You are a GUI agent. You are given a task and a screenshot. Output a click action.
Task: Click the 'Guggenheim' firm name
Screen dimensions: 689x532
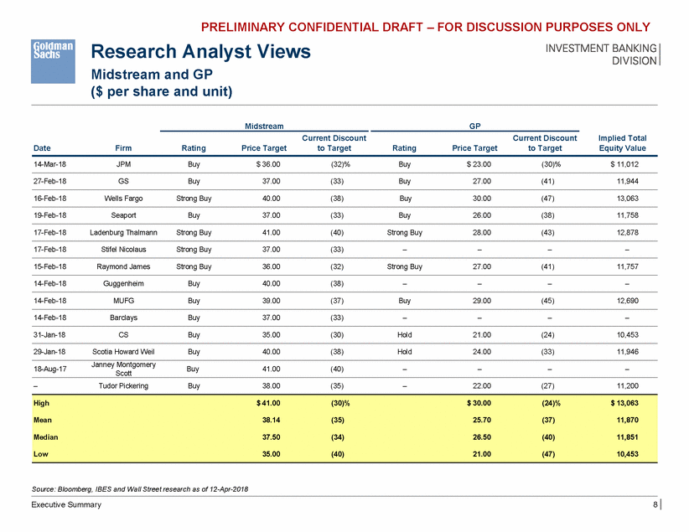123,283
